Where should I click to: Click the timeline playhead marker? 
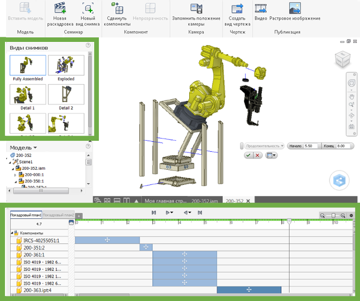pos(289,221)
